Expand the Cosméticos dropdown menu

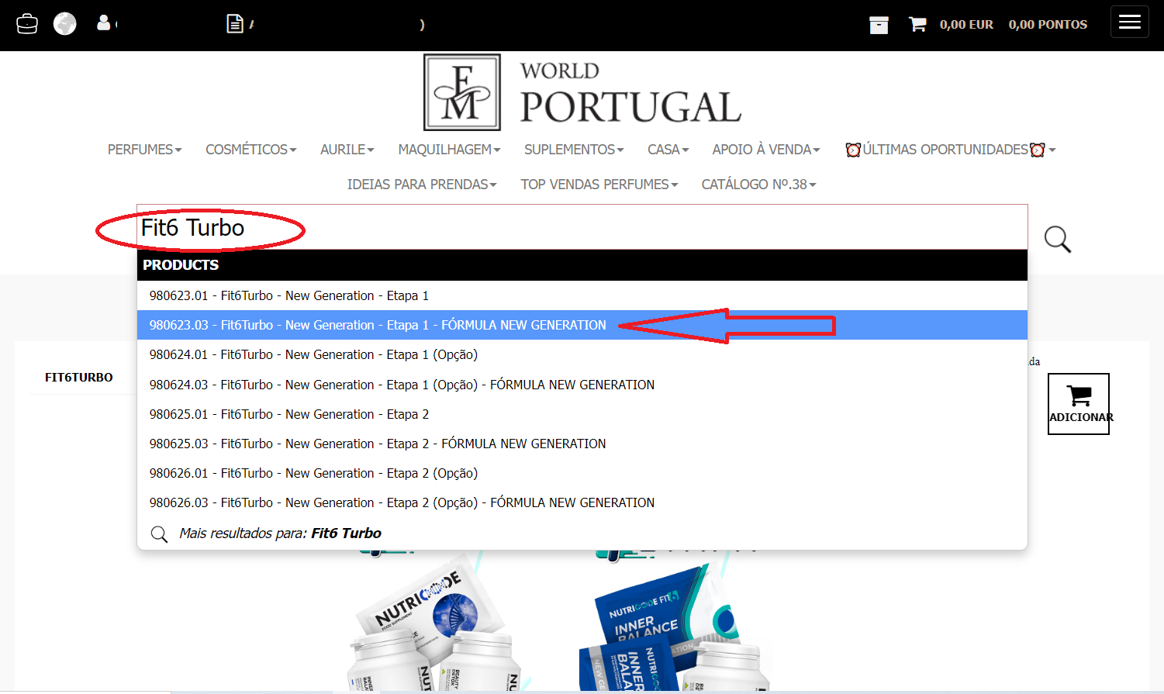coord(250,150)
